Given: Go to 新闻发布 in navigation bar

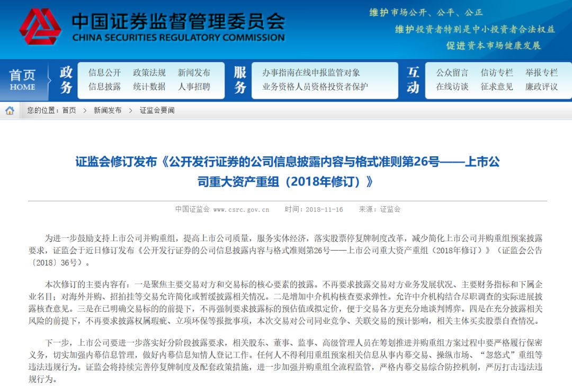Looking at the screenshot, I should 194,73.
